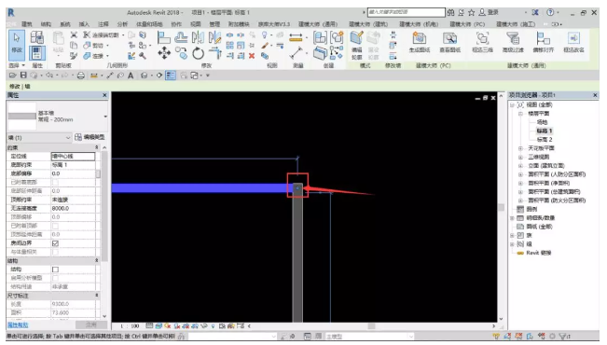Click the 编辑类型 button
This screenshot has height=345, width=607.
90,137
